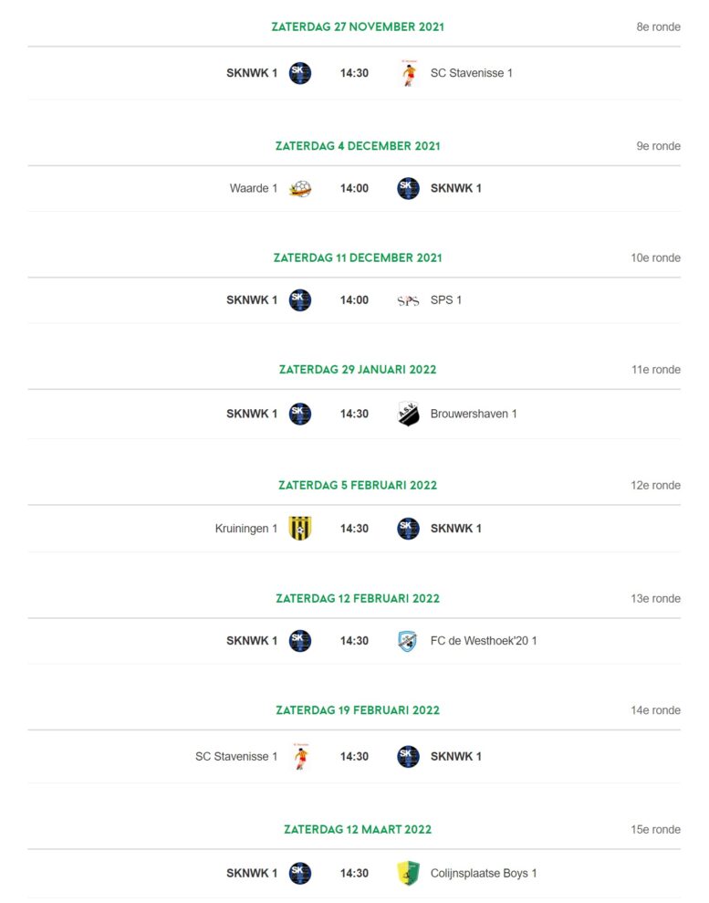Click the Kruiningen yellow-black striped crest
Screen dimensions: 709x903
pyautogui.click(x=300, y=528)
